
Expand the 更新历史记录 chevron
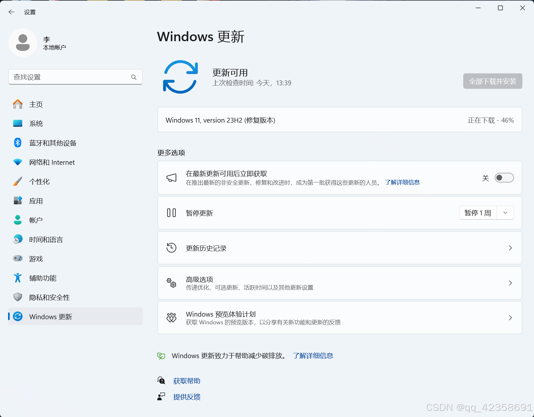[x=510, y=248]
